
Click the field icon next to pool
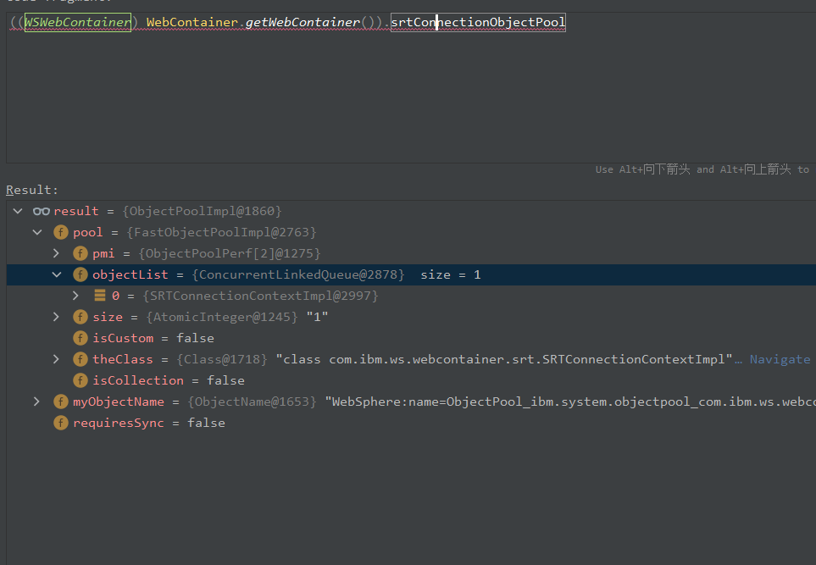(61, 233)
